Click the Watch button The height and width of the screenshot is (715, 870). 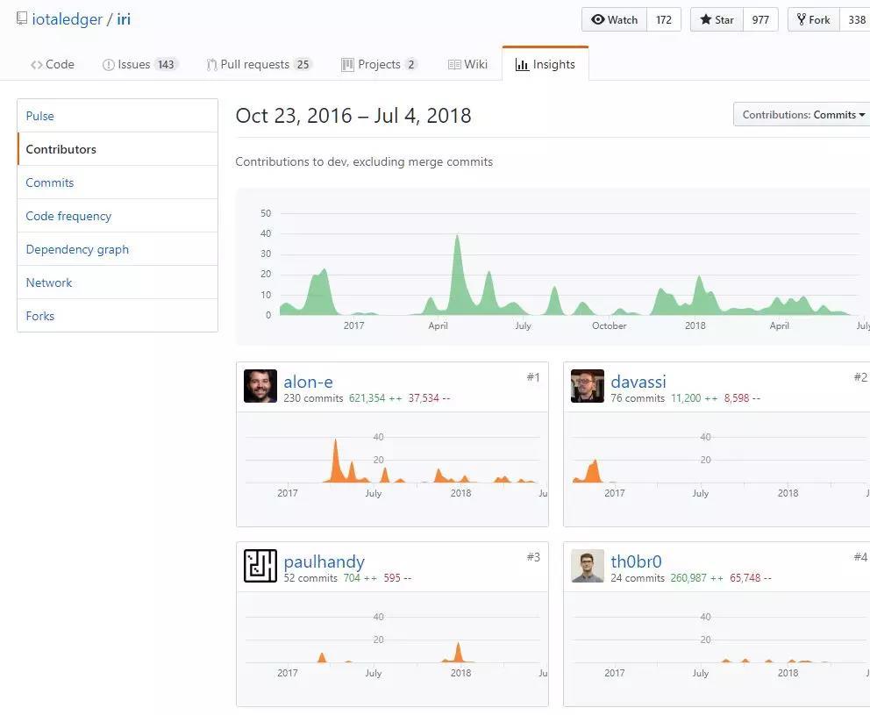tap(614, 19)
